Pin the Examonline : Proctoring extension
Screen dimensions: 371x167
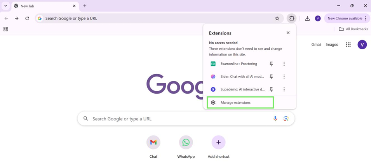pos(272,64)
